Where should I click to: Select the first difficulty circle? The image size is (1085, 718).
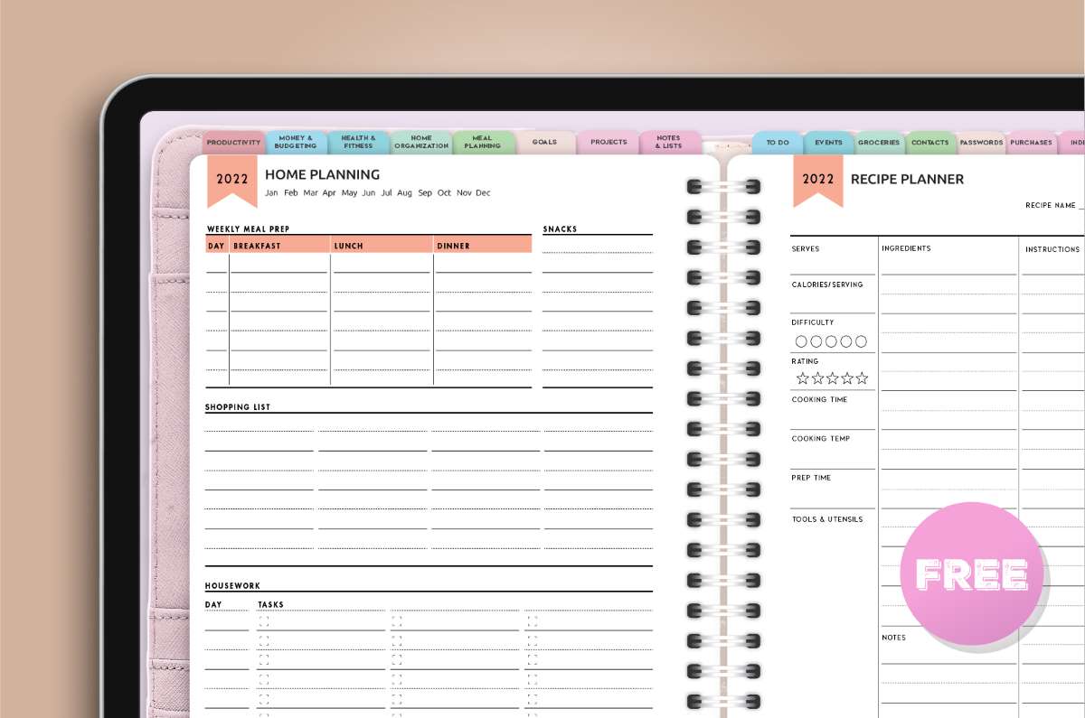[x=802, y=341]
